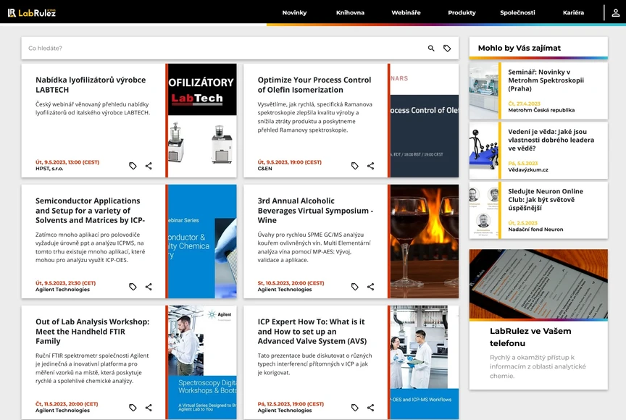Viewport: 626px width, 420px height.
Task: Click the Metrohm seminar lab thumbnail
Action: click(483, 91)
